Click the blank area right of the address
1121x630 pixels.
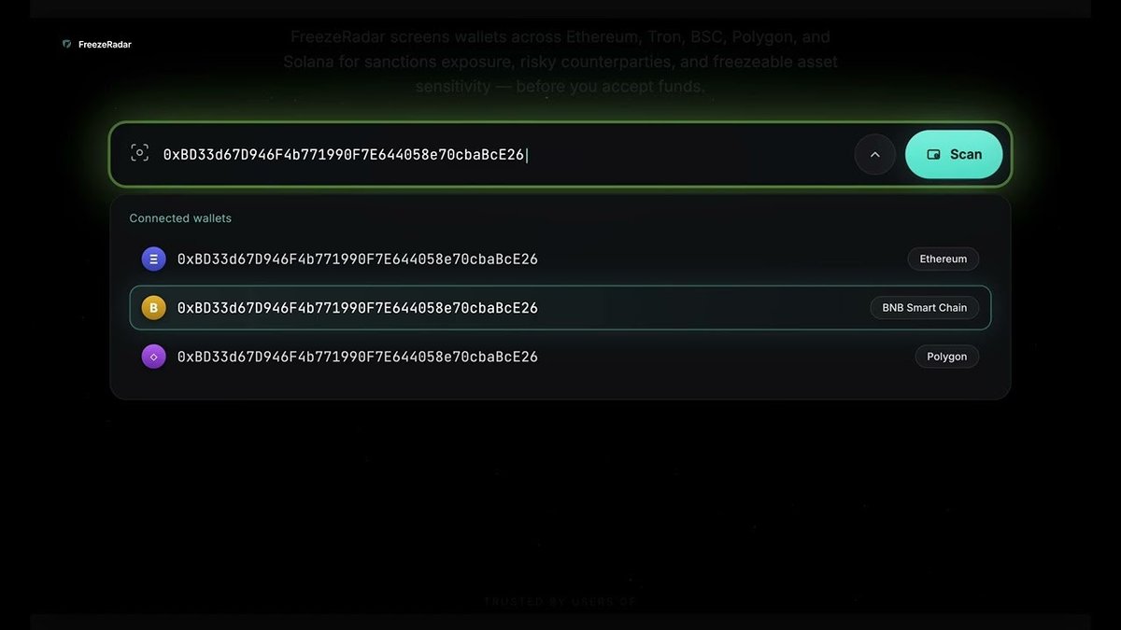691,154
